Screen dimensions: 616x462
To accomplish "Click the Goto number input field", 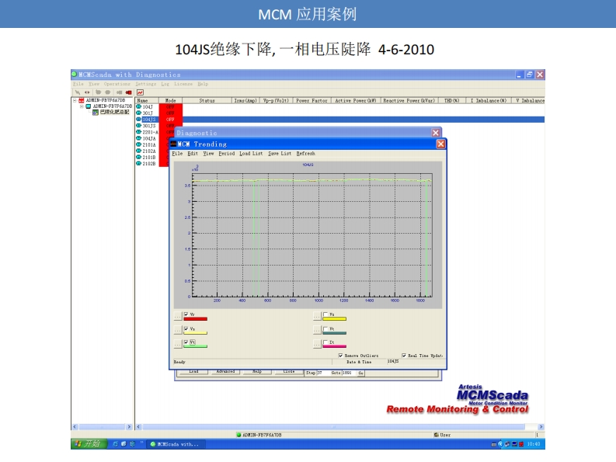I will pos(347,373).
